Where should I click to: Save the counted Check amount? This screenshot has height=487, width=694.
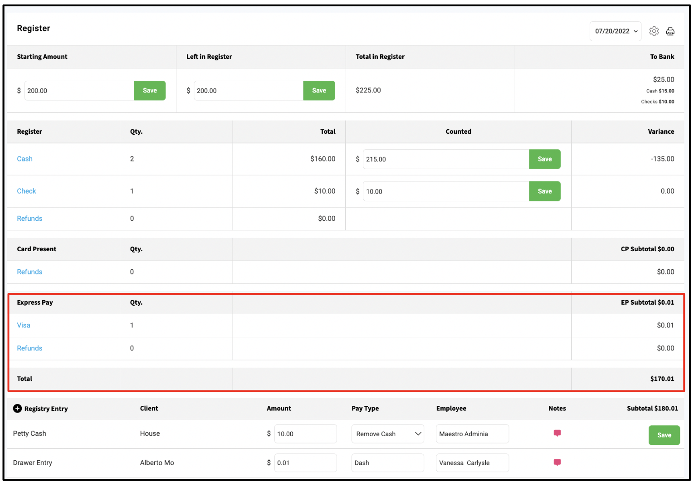pyautogui.click(x=544, y=191)
